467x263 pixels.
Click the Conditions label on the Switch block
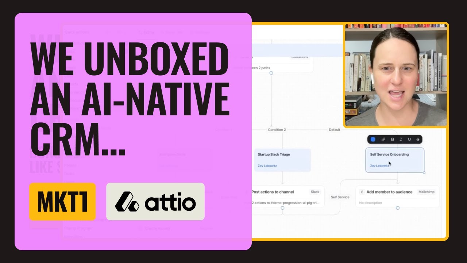click(300, 57)
